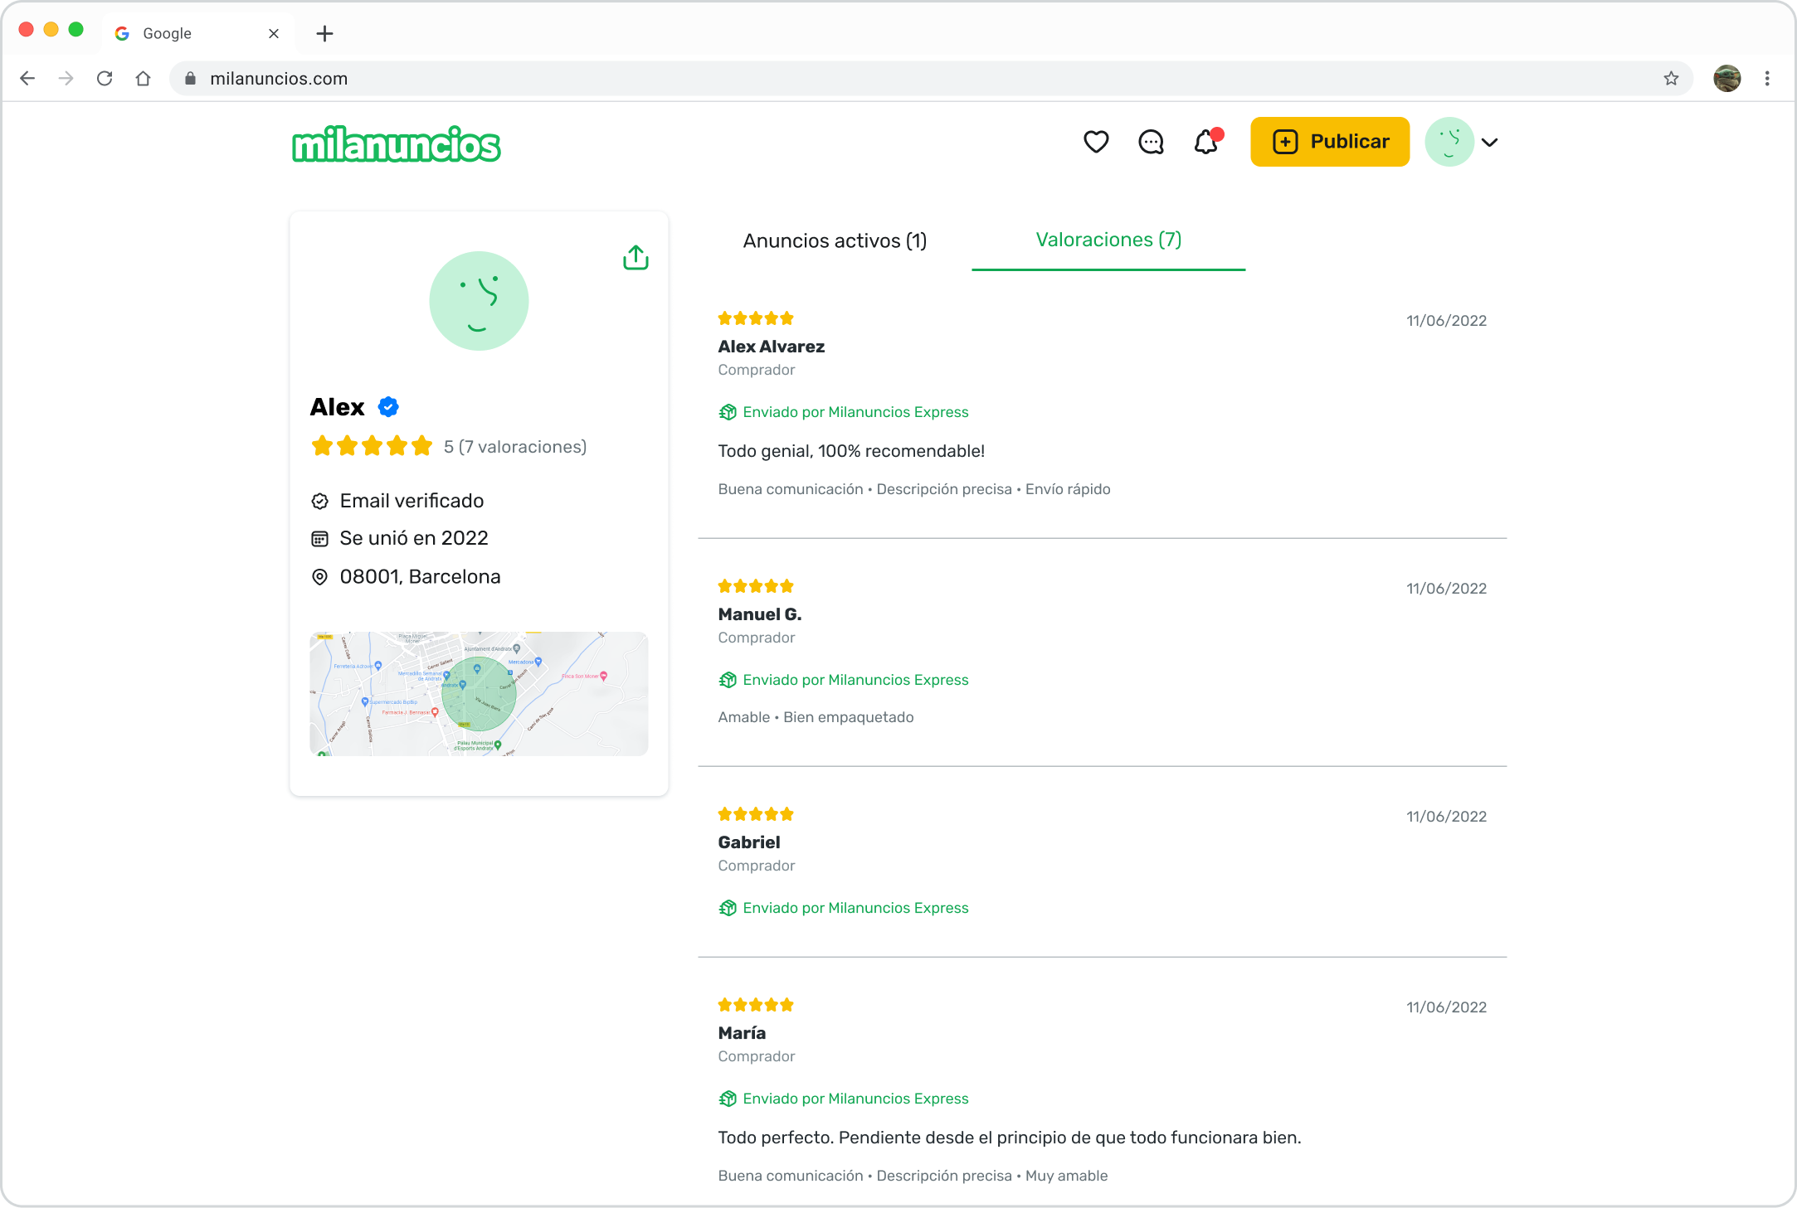Screen dimensions: 1797x1208
Task: Click the header user avatar
Action: pyautogui.click(x=1449, y=142)
